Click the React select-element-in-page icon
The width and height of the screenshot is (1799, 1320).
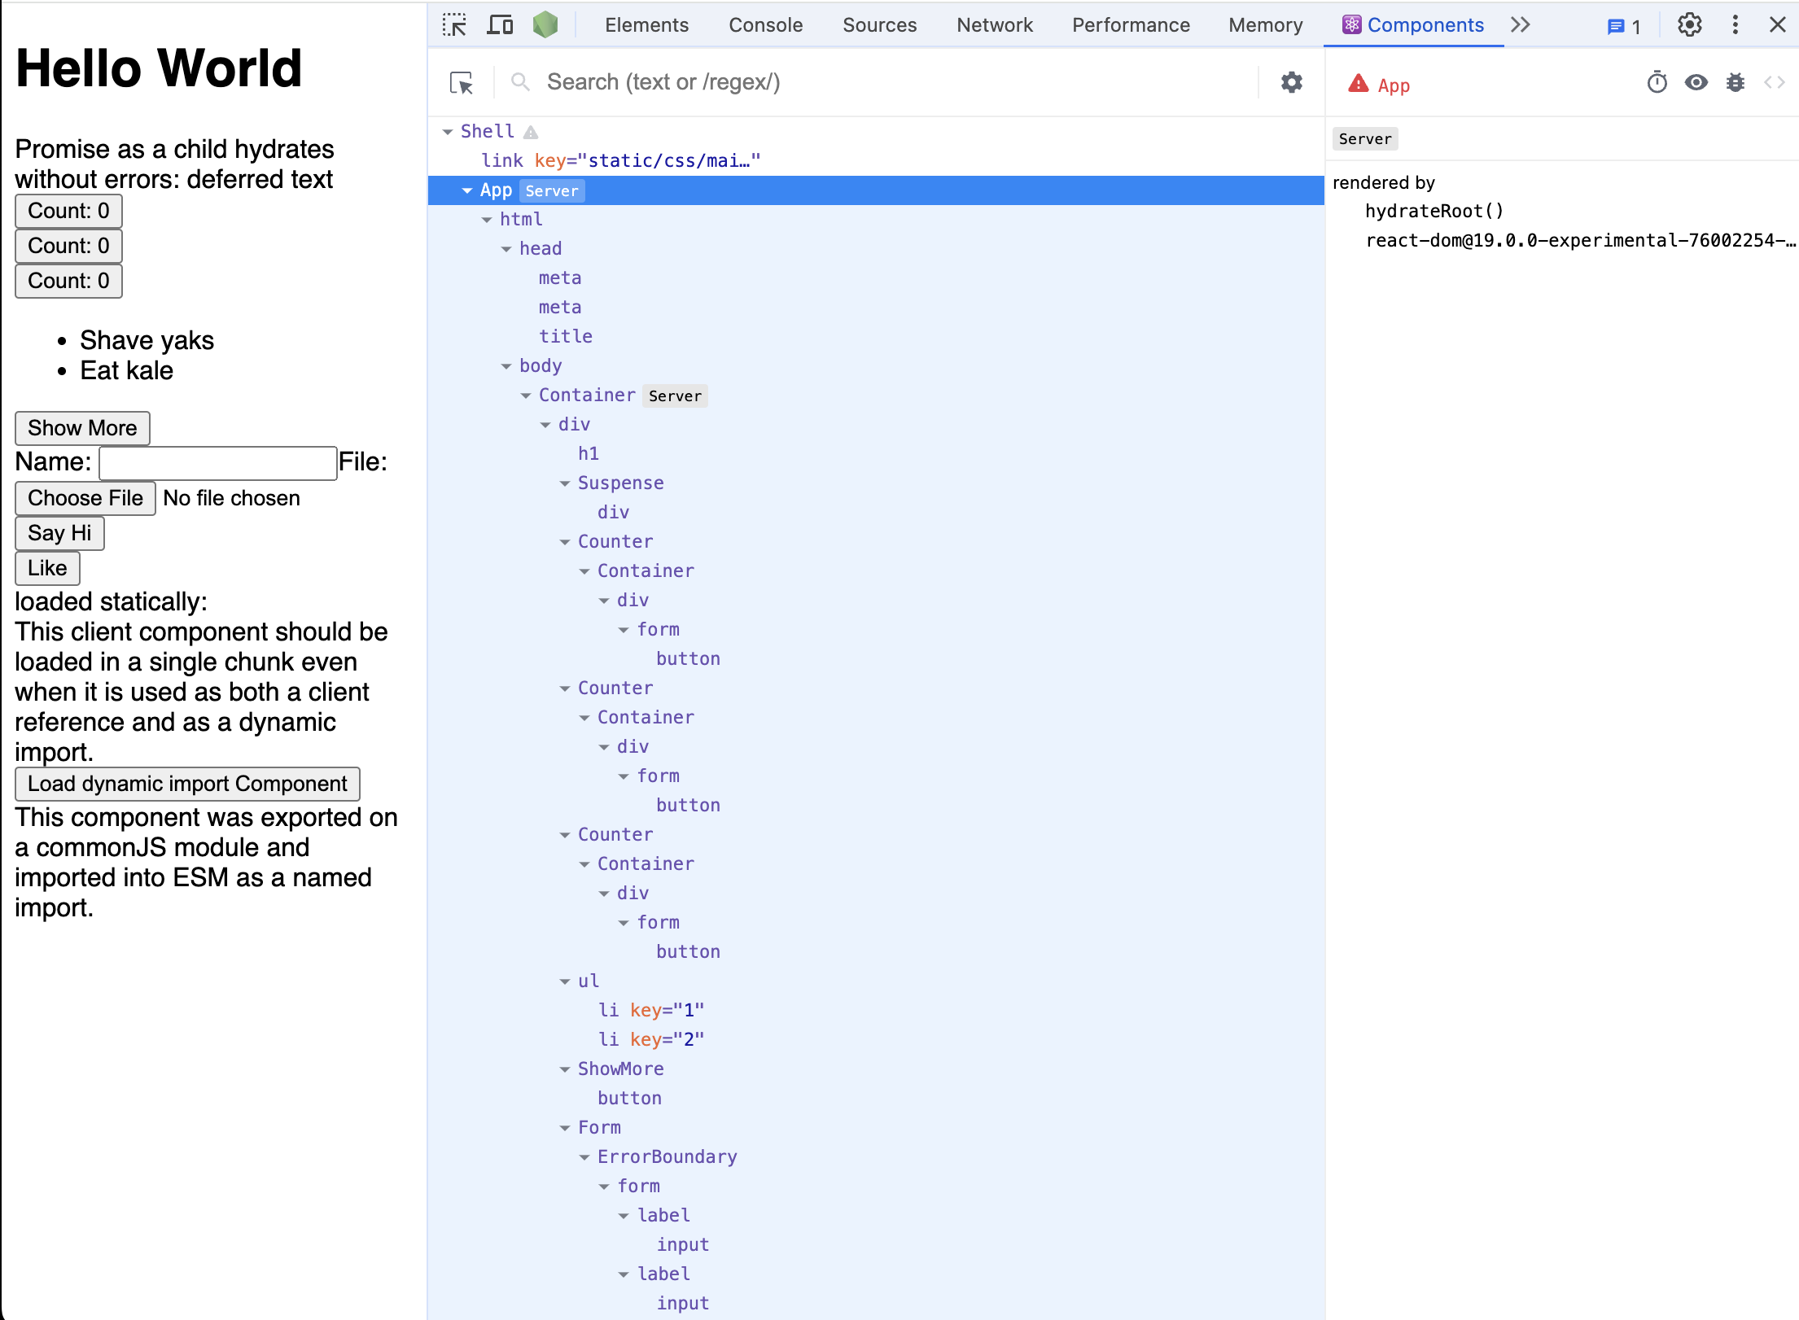(462, 82)
